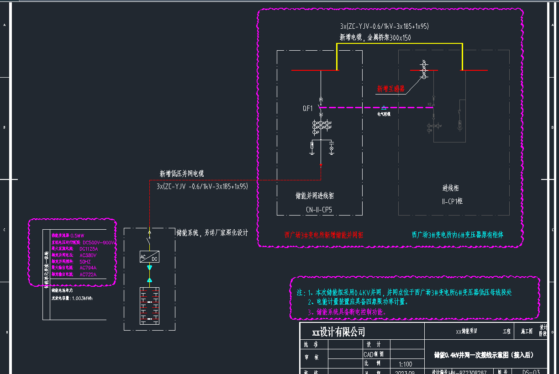The image size is (559, 374).
Task: Select the DS-03 drawing number cell
Action: pos(531,371)
